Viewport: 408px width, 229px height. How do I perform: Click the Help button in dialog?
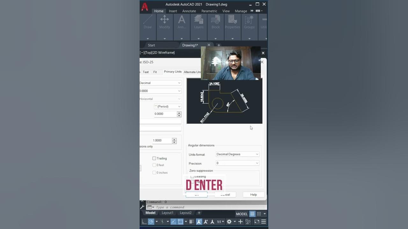point(253,195)
